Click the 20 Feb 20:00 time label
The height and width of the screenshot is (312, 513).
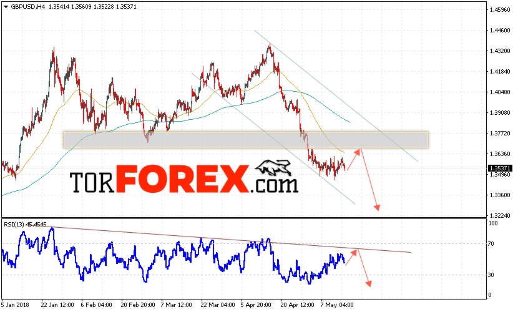[138, 305]
